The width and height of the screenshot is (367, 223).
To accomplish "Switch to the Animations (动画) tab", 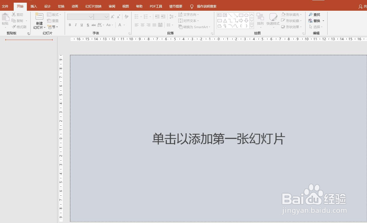I will coord(75,6).
